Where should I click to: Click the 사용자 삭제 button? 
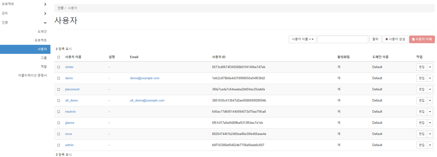click(x=422, y=39)
